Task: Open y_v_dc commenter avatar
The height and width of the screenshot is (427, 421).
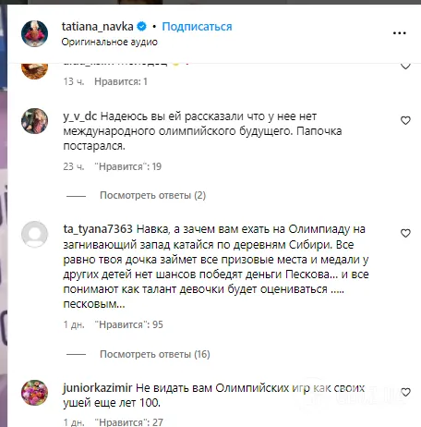Action: [34, 121]
